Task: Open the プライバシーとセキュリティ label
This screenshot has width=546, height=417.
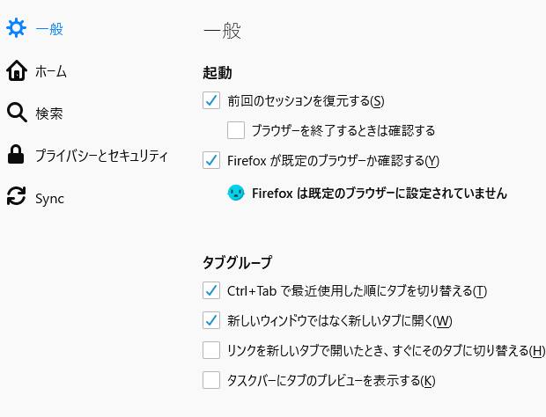Action: 101,156
